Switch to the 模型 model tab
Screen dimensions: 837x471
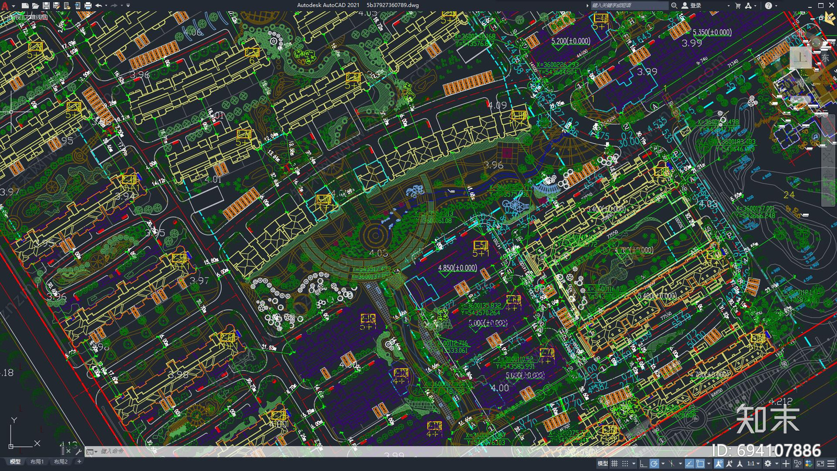coord(15,462)
